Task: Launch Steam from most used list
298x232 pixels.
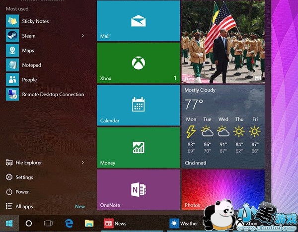Action: pos(29,36)
